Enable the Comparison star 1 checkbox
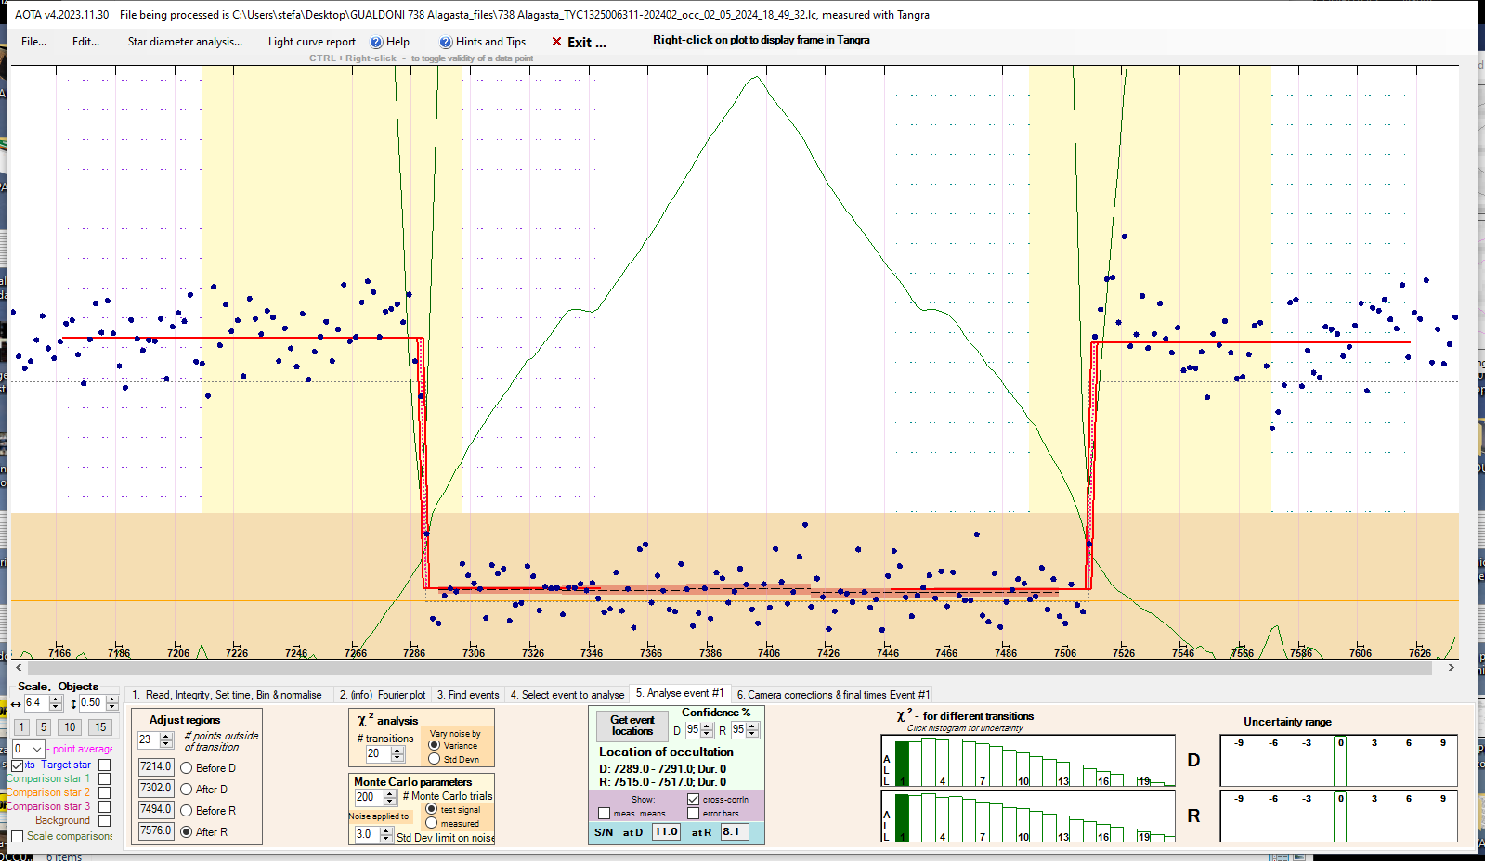Screen dimensions: 1485x861 click(x=104, y=779)
